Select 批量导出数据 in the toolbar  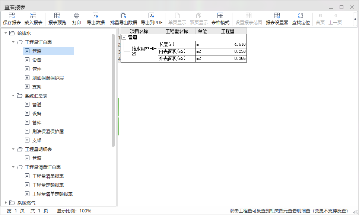click(123, 16)
